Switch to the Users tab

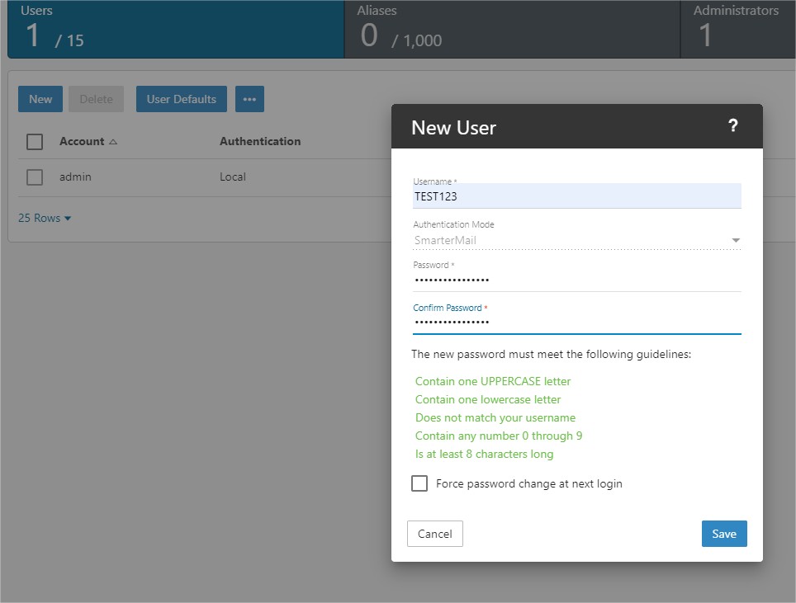176,29
